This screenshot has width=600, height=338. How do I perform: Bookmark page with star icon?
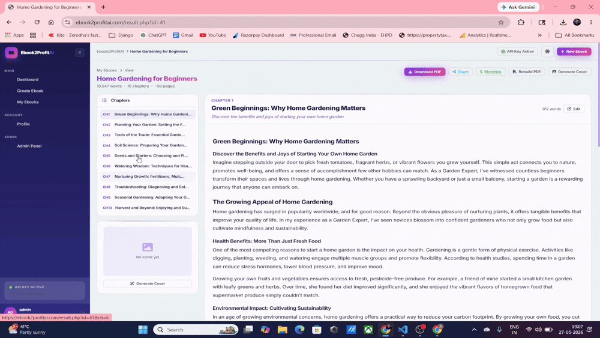coord(501,22)
